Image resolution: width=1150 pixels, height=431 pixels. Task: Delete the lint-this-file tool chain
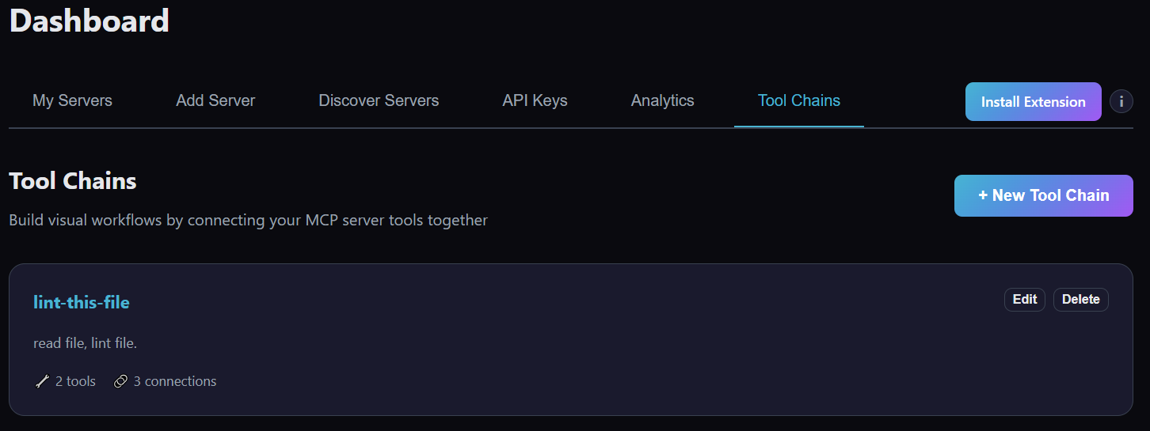(x=1081, y=299)
